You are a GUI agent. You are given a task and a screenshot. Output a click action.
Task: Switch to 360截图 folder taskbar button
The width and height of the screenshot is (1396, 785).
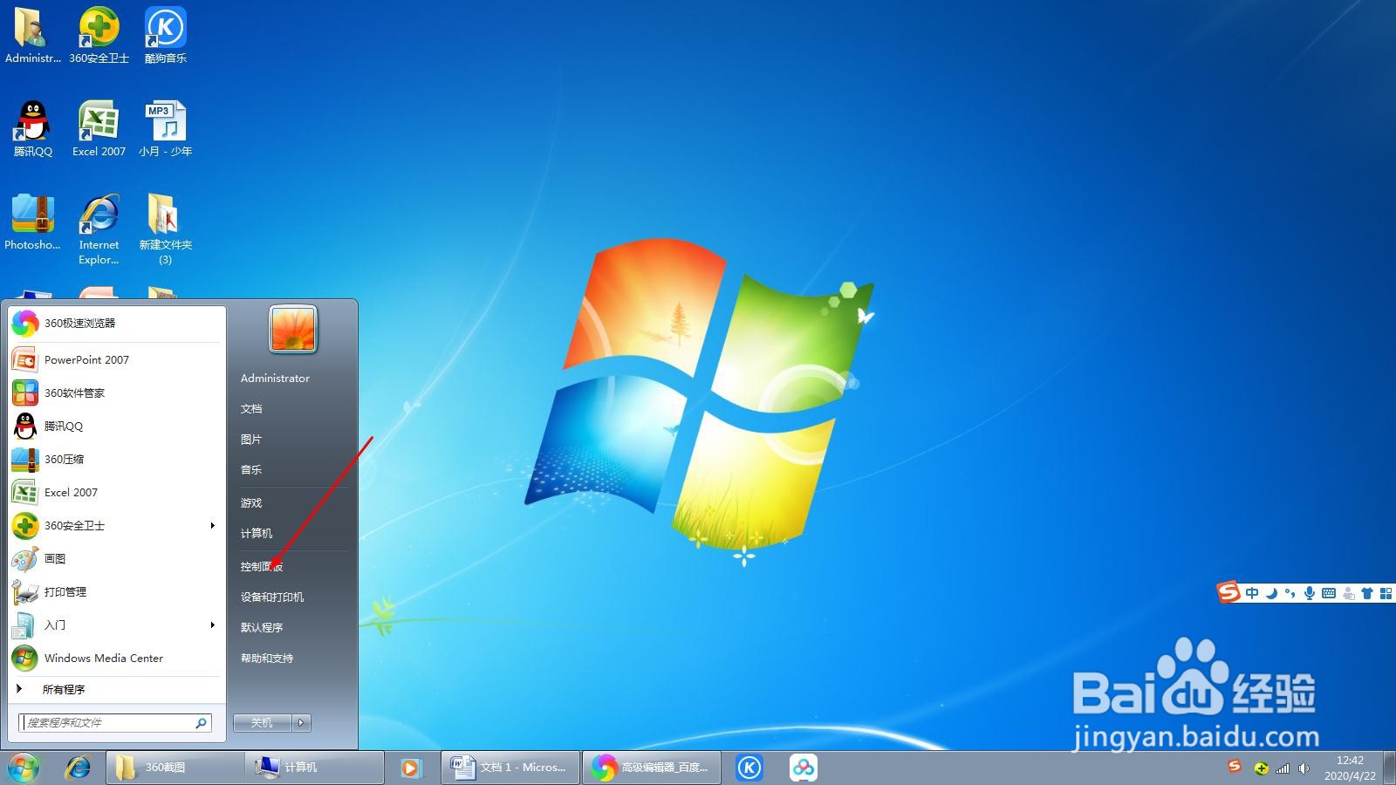(175, 768)
